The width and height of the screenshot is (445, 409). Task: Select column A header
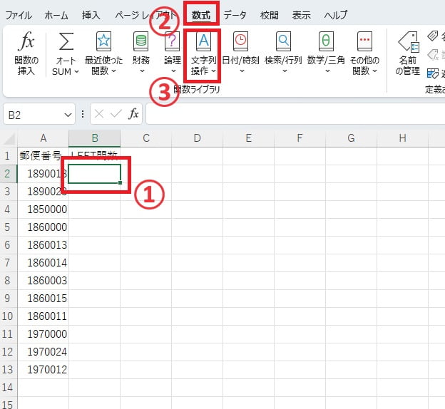tap(43, 138)
